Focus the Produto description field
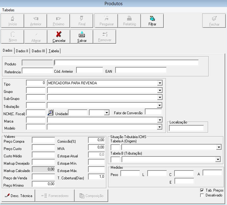 [x=126, y=63]
